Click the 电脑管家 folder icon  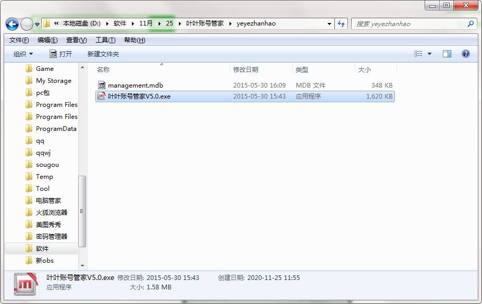pos(29,200)
